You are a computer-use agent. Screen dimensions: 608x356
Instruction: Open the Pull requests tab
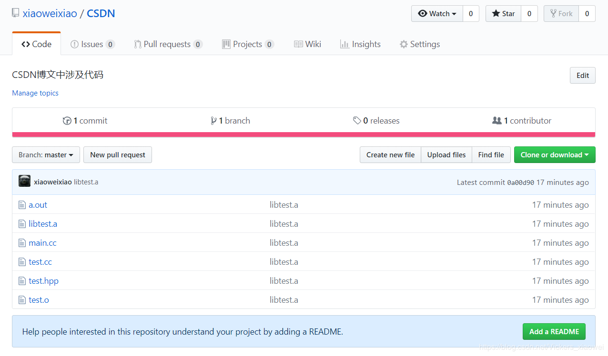tap(168, 44)
